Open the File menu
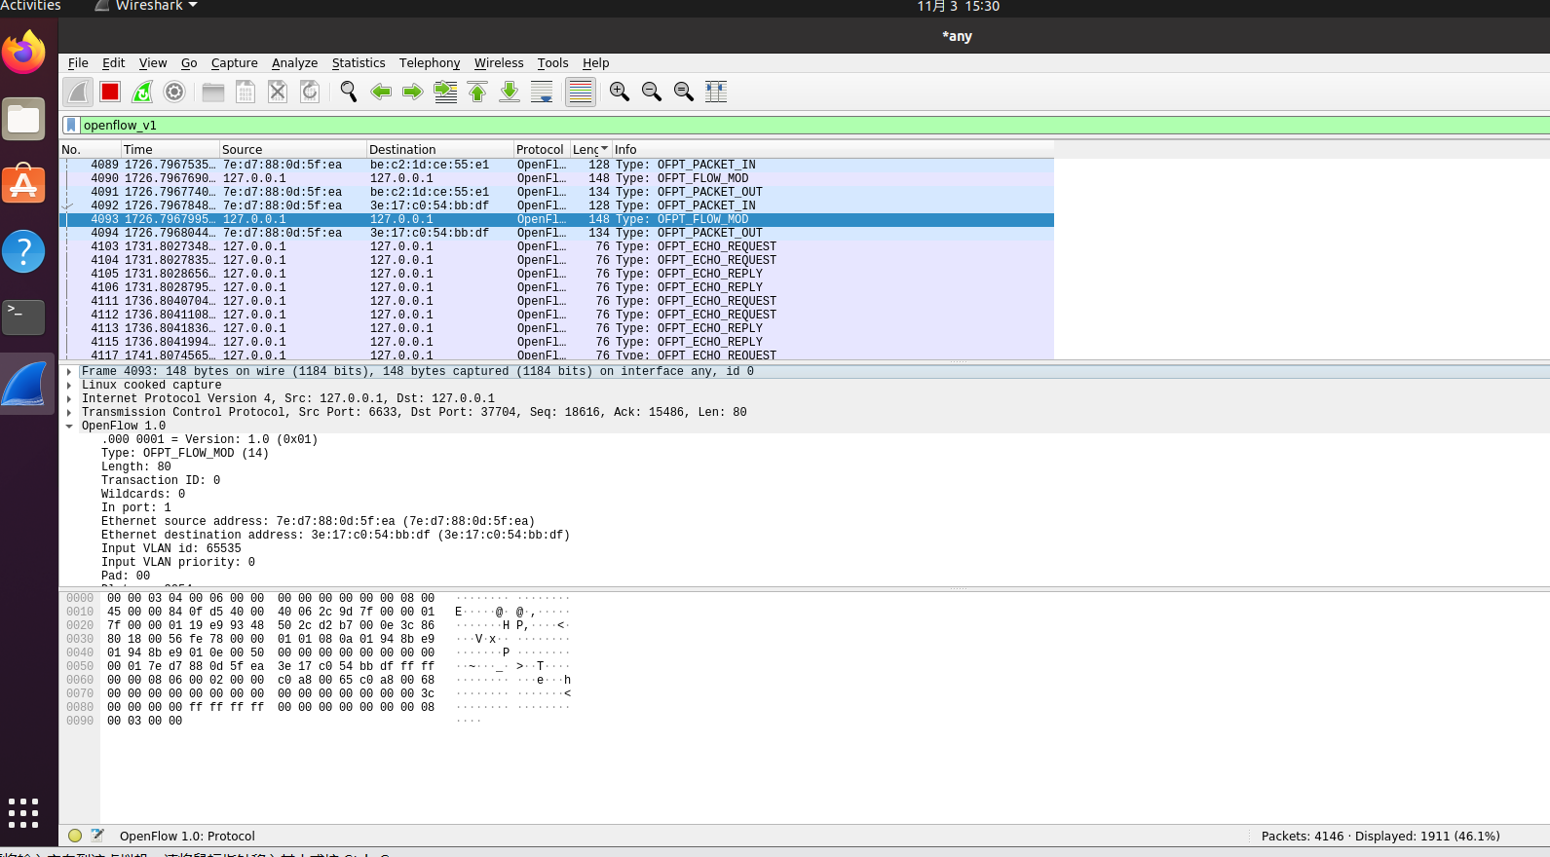Viewport: 1550px width, 857px height. pyautogui.click(x=78, y=63)
